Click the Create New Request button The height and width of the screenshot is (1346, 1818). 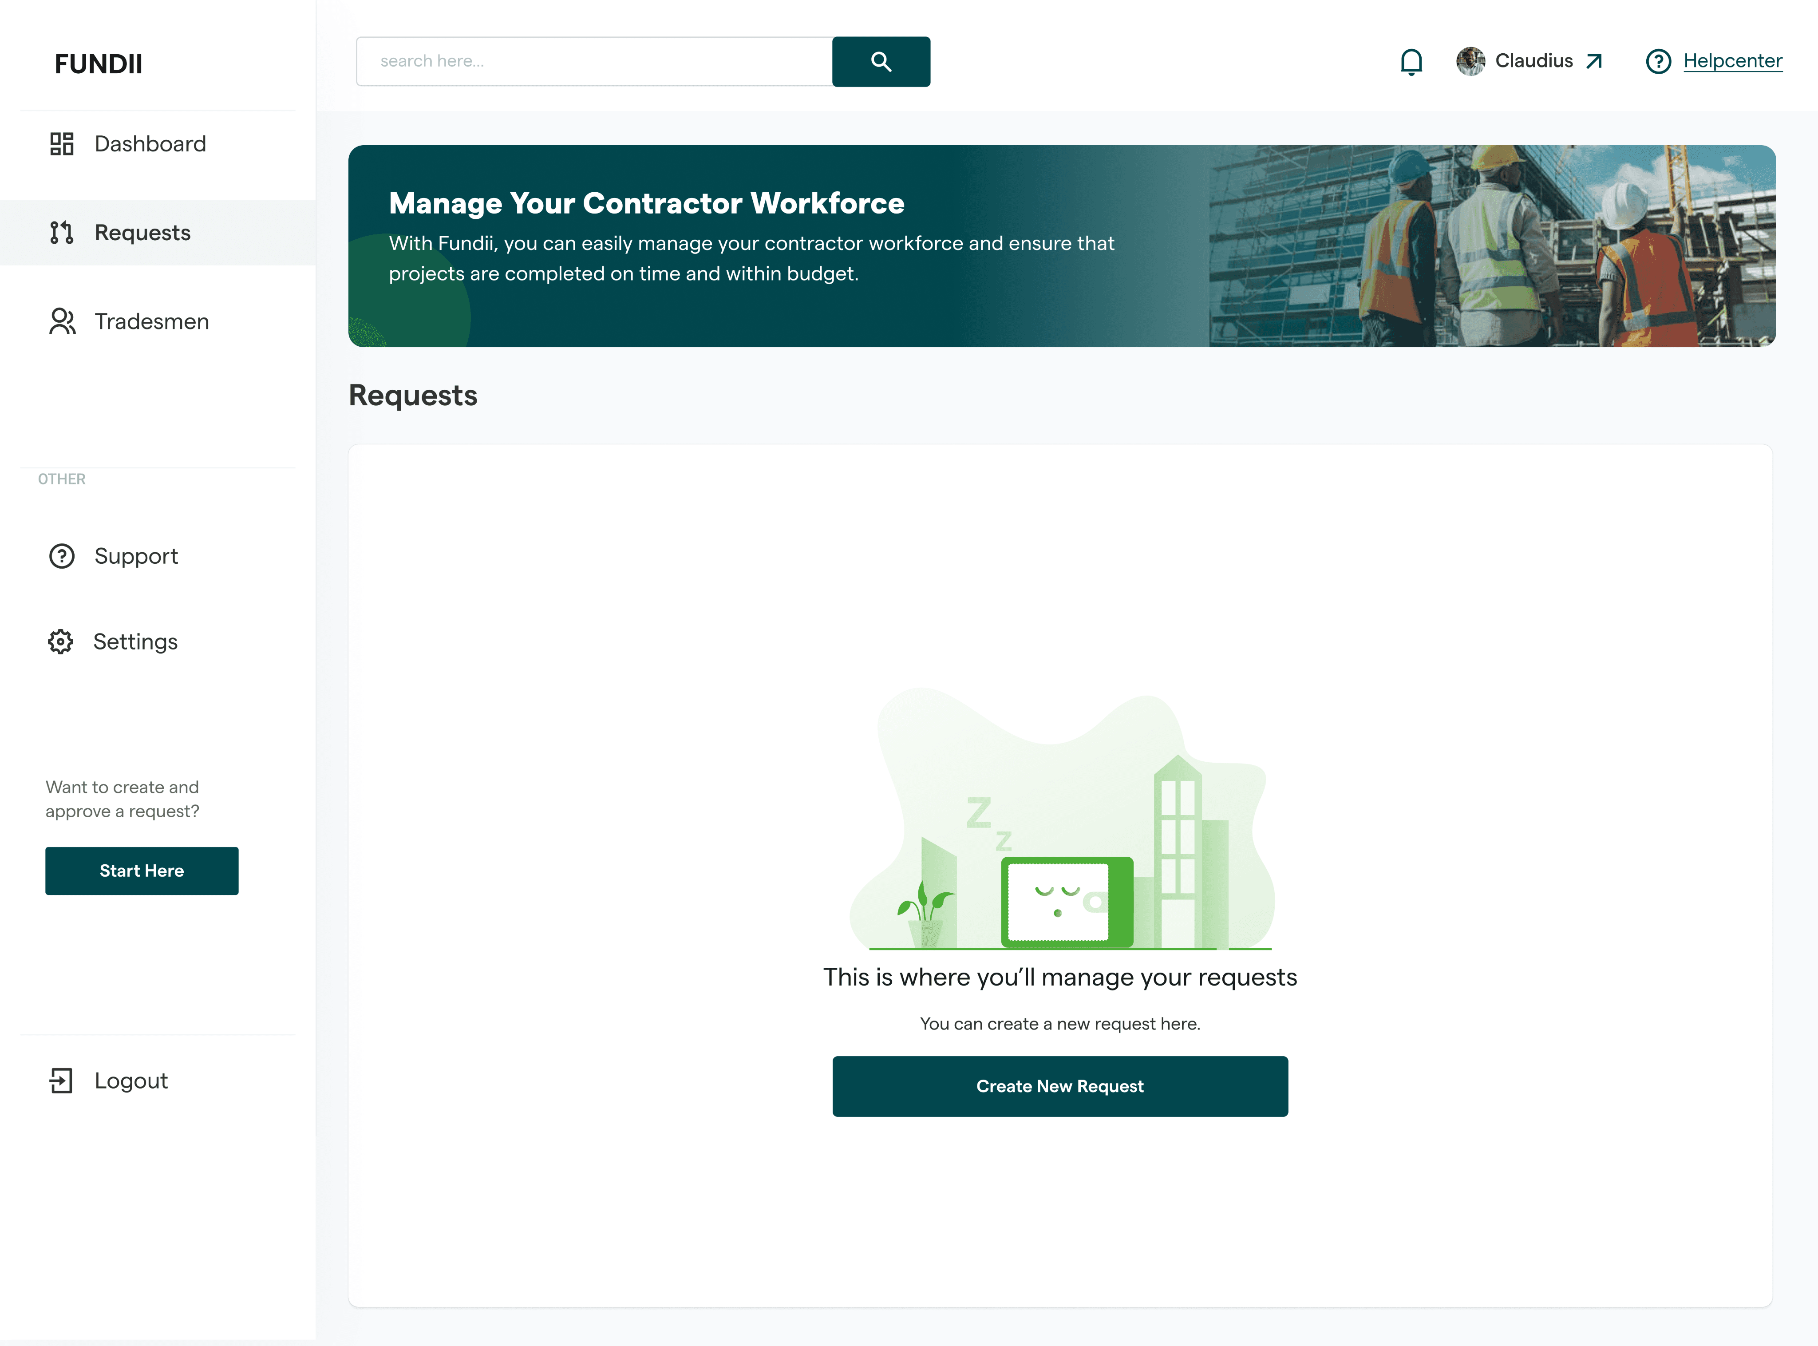[x=1059, y=1087]
